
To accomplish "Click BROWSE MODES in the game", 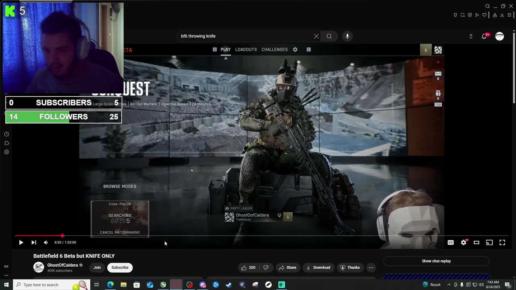I will tap(120, 186).
